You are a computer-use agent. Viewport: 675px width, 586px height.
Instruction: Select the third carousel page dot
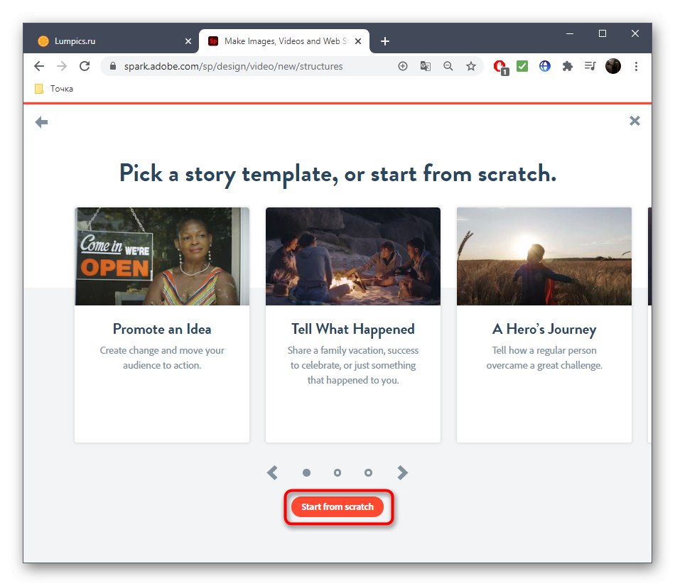tap(368, 472)
